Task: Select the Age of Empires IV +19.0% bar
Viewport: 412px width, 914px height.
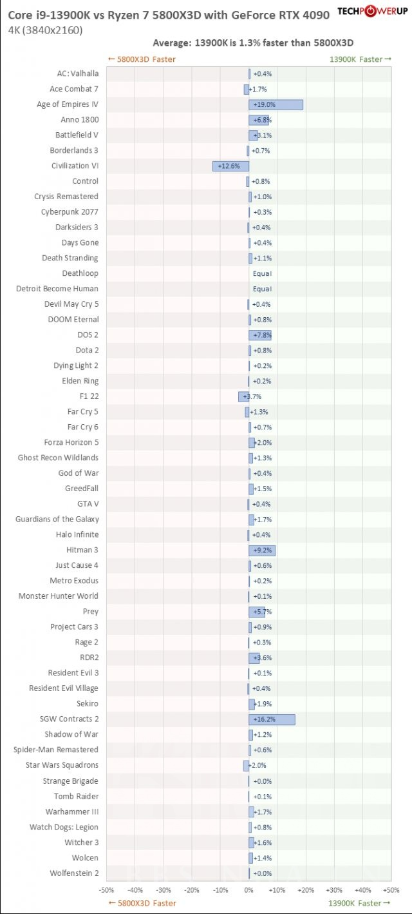Action: [276, 104]
